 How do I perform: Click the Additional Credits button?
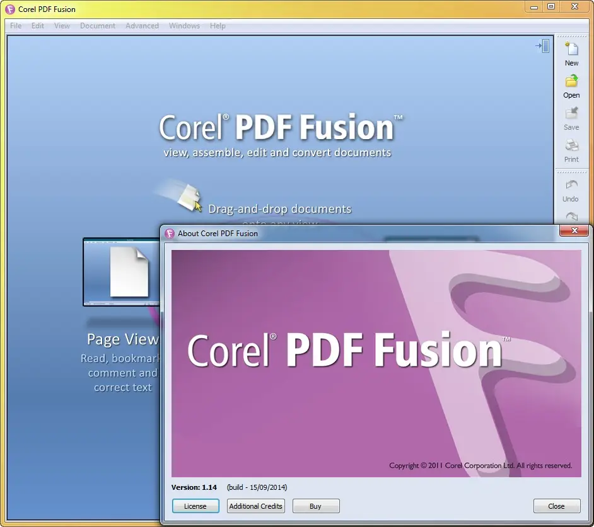point(256,506)
